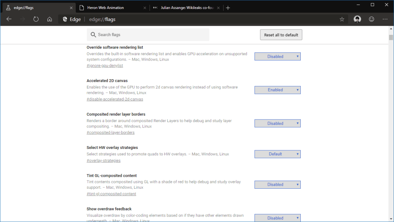Open the #disable-accelerated-2d-canvas link
The height and width of the screenshot is (222, 394).
115,99
